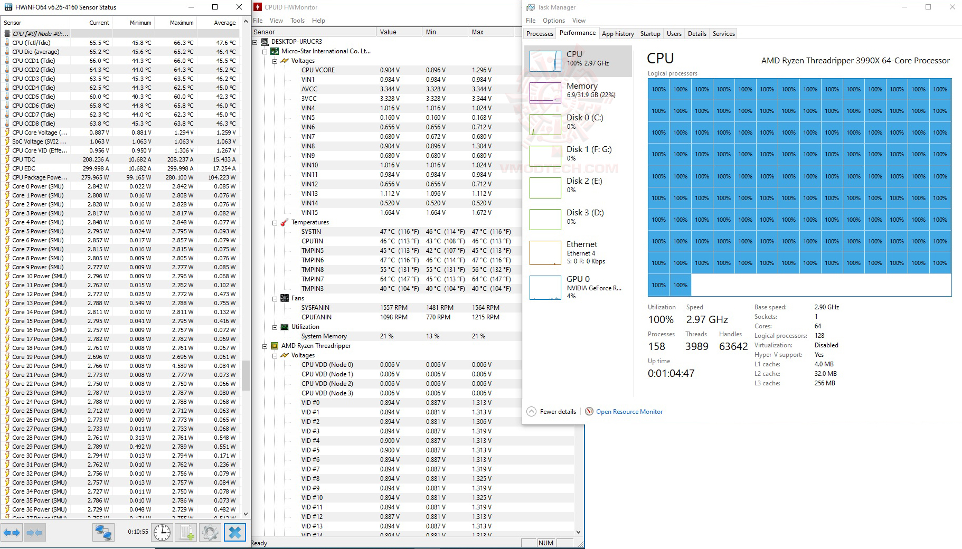Screen dimensions: 962x549
Task: Open the remote network computers icon
Action: point(103,533)
